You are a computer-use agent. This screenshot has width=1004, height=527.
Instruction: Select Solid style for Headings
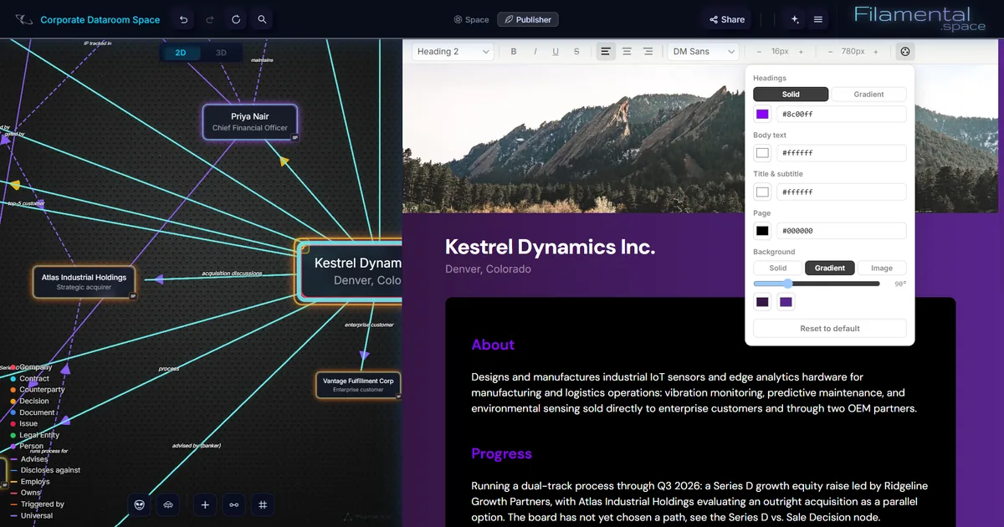tap(791, 95)
